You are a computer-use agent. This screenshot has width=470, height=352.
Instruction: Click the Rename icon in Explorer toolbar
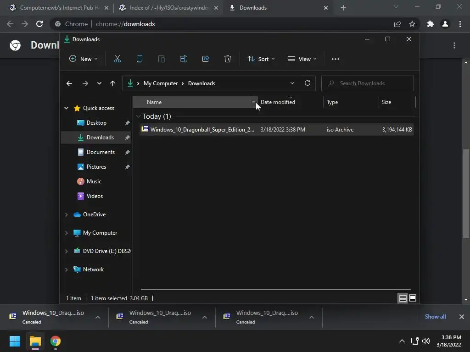point(184,59)
